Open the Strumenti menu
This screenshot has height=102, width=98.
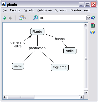click(61, 10)
